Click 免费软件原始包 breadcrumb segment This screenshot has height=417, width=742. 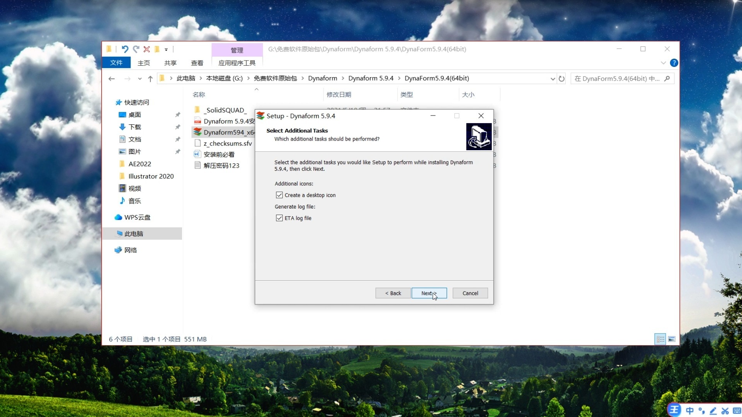275,78
